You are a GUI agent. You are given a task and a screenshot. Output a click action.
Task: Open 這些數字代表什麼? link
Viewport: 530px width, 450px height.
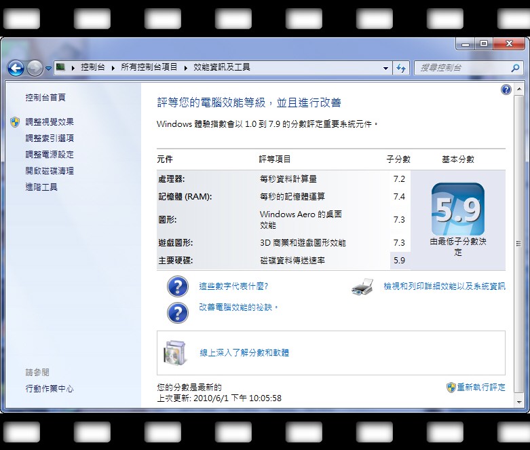point(233,286)
